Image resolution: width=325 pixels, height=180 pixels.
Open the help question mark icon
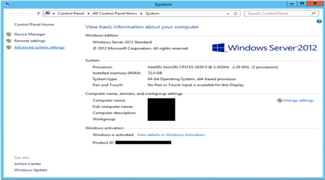click(319, 21)
